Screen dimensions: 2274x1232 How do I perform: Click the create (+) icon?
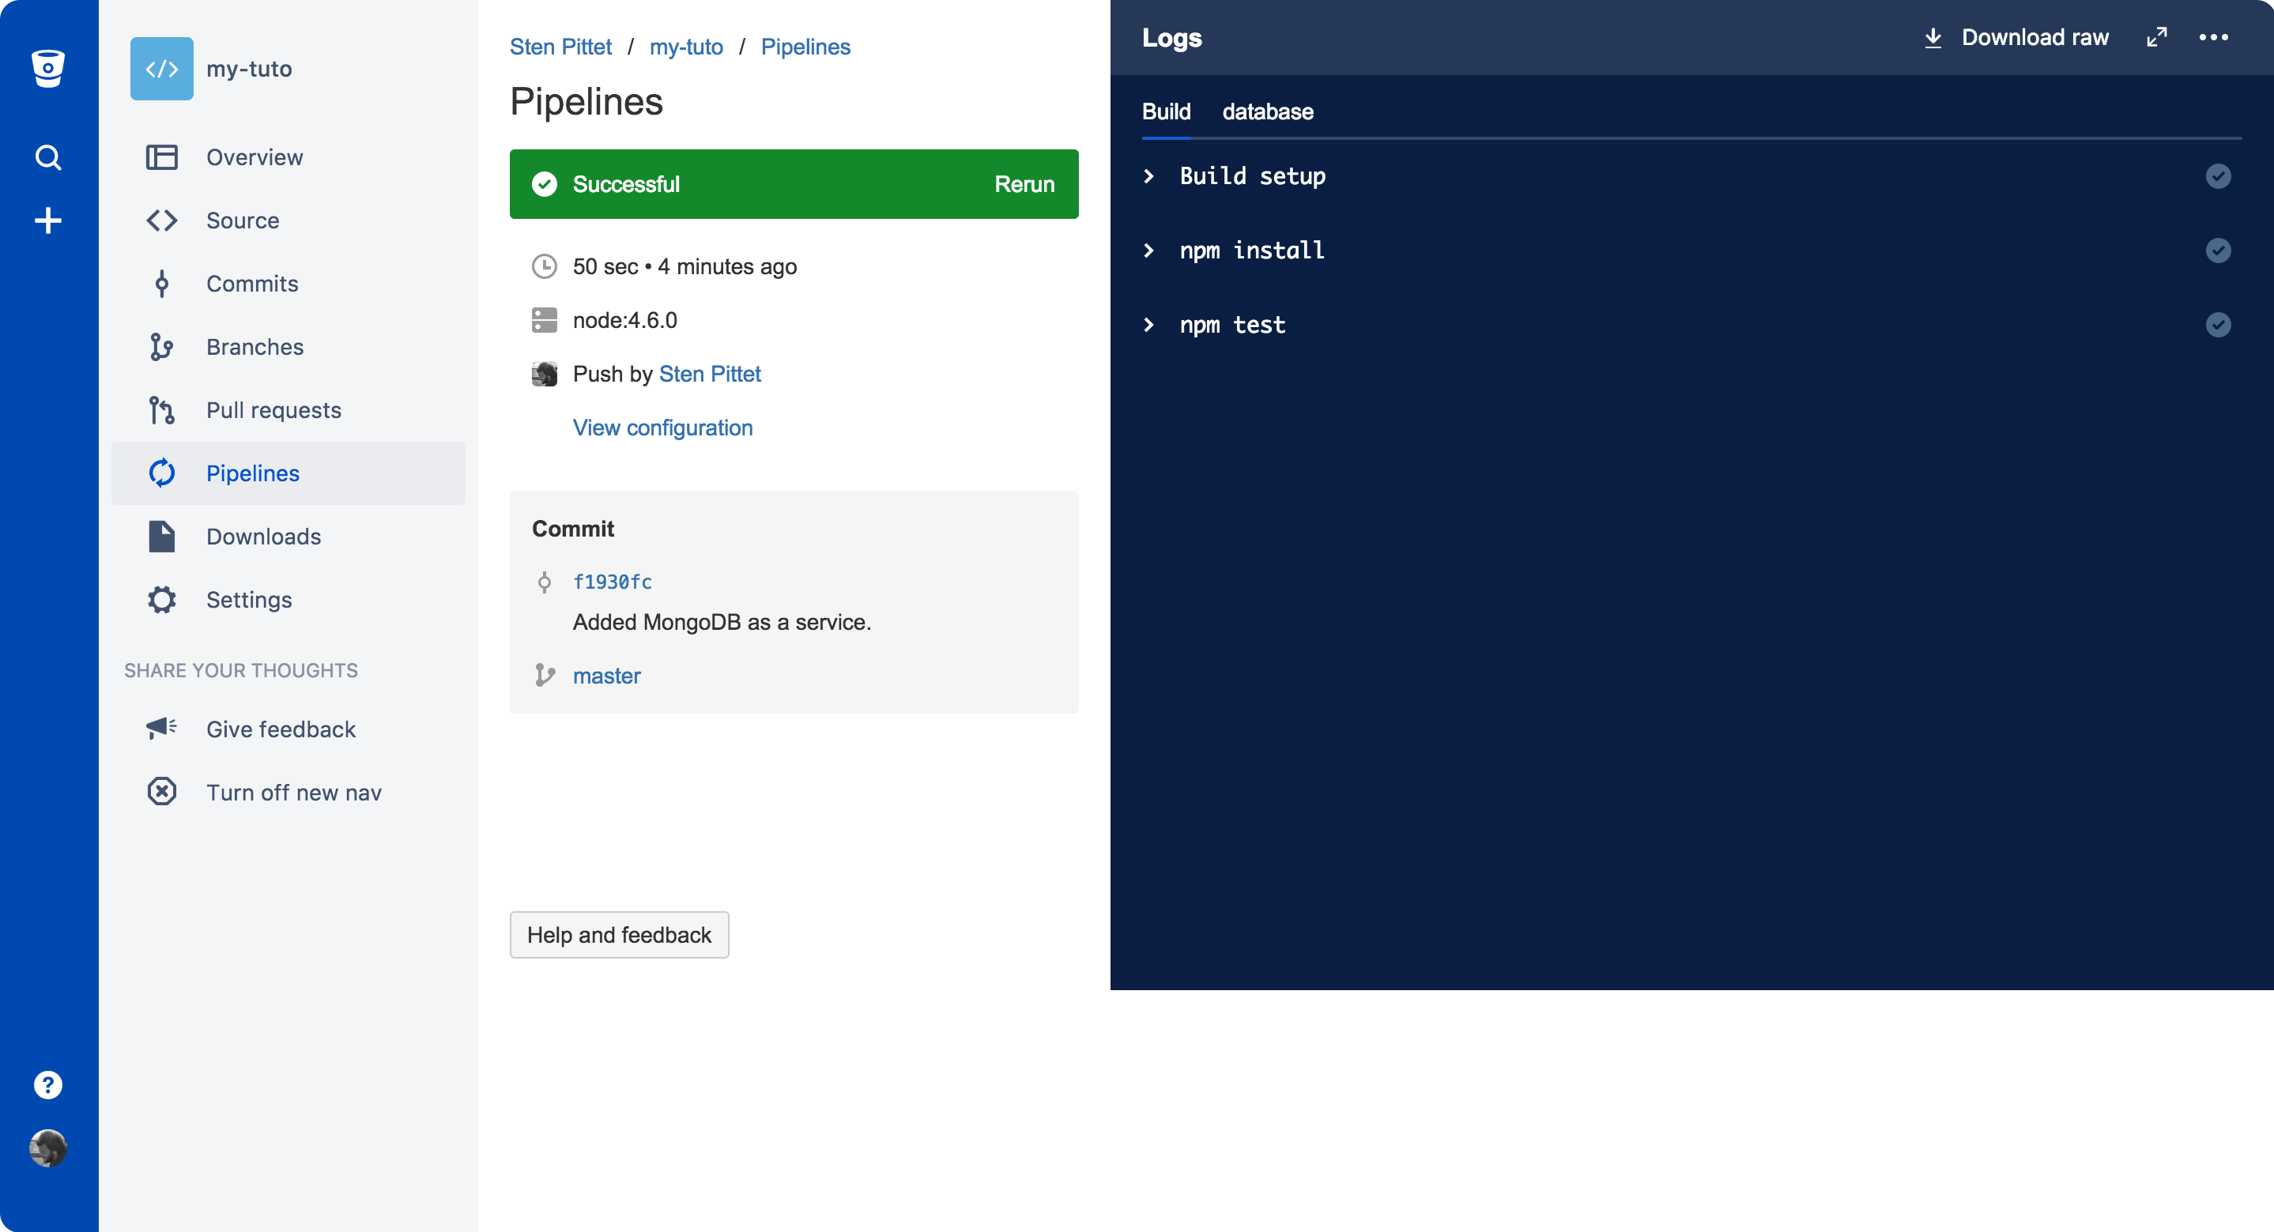tap(47, 220)
